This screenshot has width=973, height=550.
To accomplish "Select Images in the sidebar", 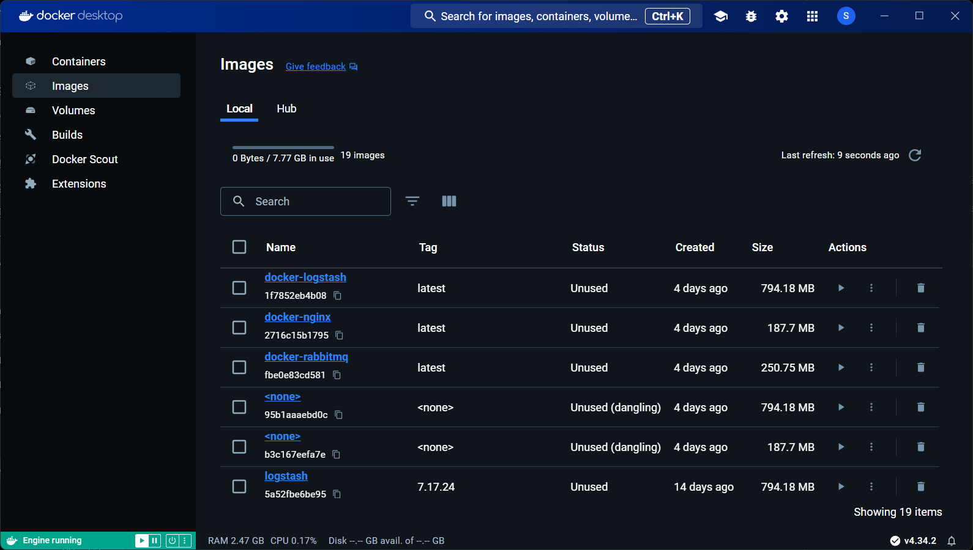I will click(x=96, y=86).
